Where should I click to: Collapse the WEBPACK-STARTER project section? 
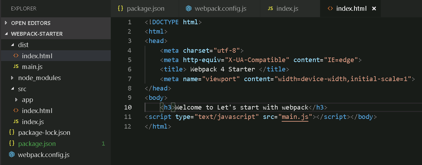6,34
